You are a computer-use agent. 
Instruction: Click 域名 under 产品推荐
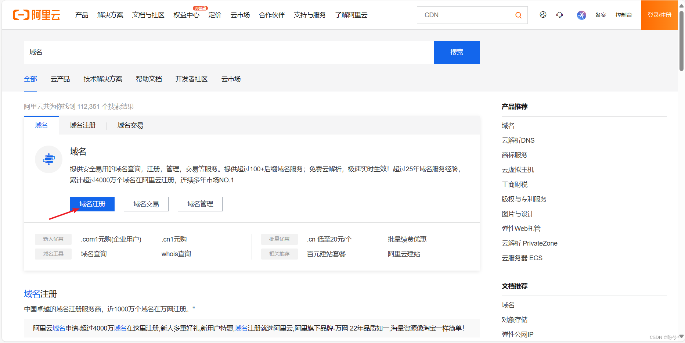[508, 126]
